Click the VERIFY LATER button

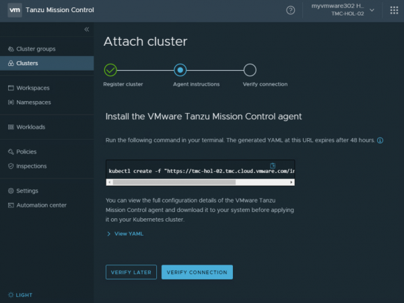[x=131, y=272]
